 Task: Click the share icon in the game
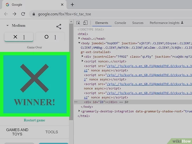click(59, 27)
